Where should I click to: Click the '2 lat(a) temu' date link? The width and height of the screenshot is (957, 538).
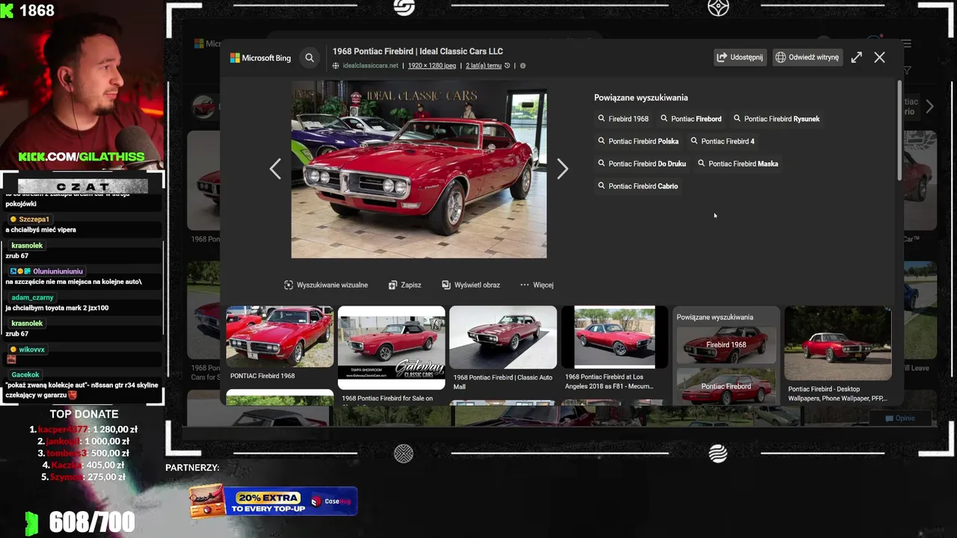[484, 66]
